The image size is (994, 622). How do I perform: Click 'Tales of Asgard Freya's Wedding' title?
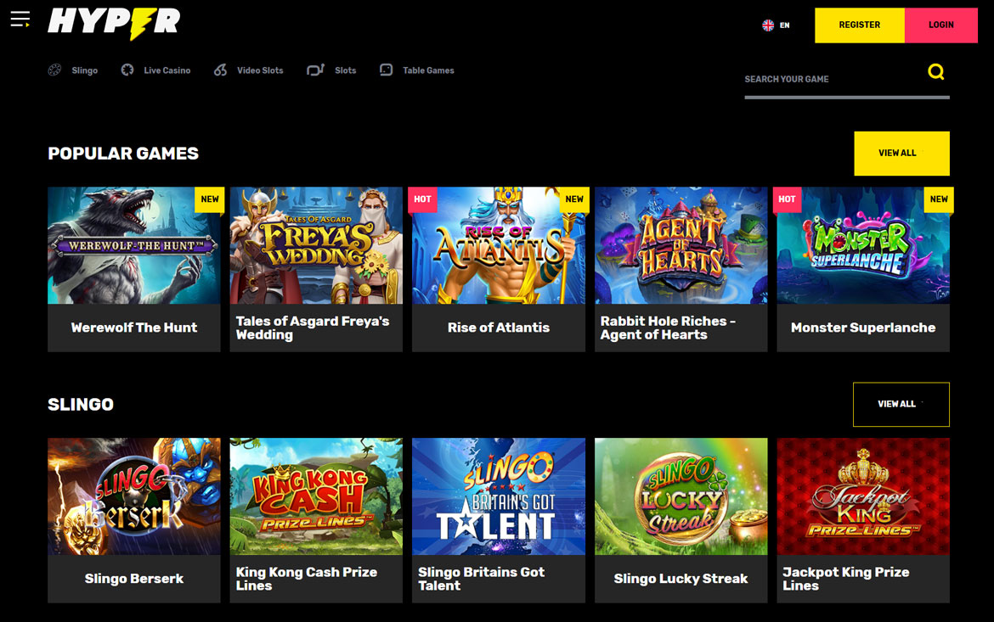point(313,328)
